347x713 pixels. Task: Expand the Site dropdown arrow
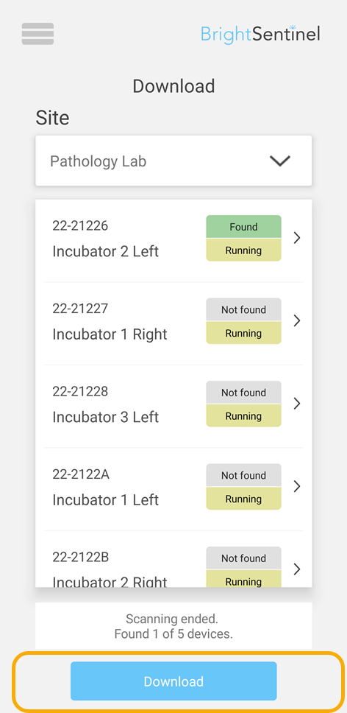click(x=280, y=161)
